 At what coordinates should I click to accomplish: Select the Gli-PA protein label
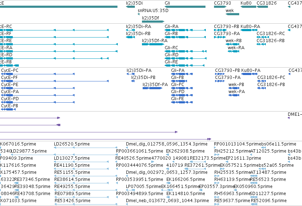click(x=178, y=70)
